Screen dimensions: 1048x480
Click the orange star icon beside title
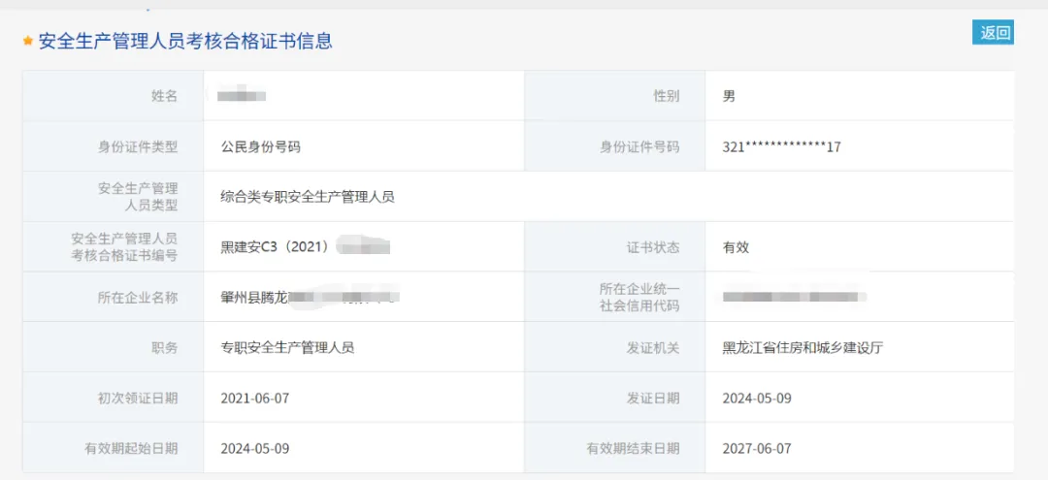(x=28, y=42)
